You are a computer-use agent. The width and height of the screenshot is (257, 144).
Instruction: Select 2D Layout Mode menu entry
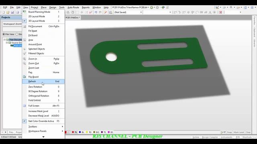coord(43,16)
